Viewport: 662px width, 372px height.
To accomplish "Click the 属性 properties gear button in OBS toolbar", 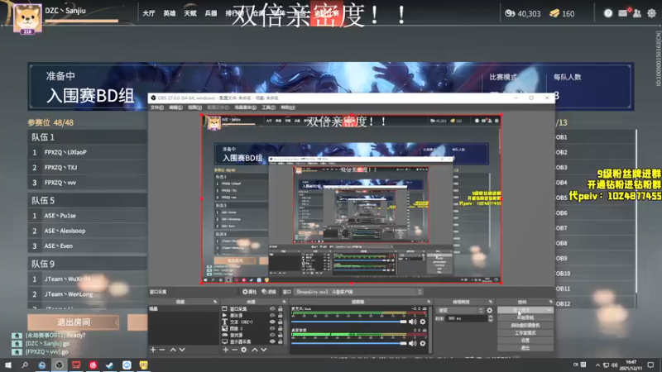I will [250, 292].
